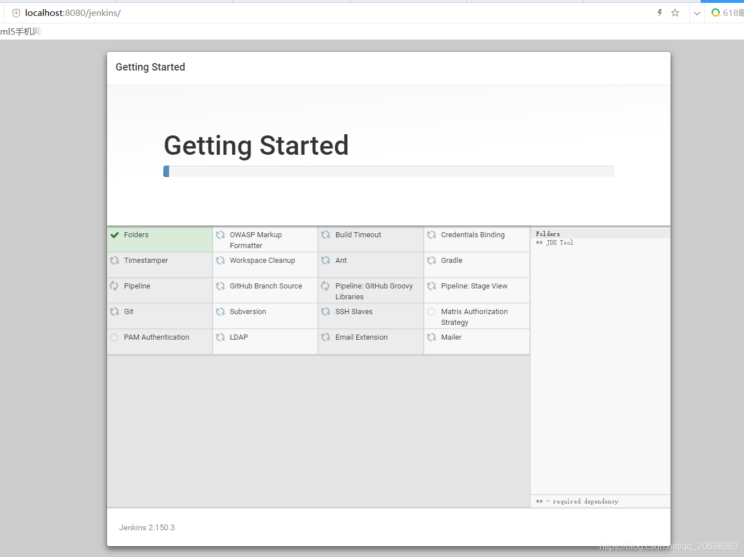Click the pending circle beside Matrix Authorization Strategy
744x557 pixels.
coord(431,312)
